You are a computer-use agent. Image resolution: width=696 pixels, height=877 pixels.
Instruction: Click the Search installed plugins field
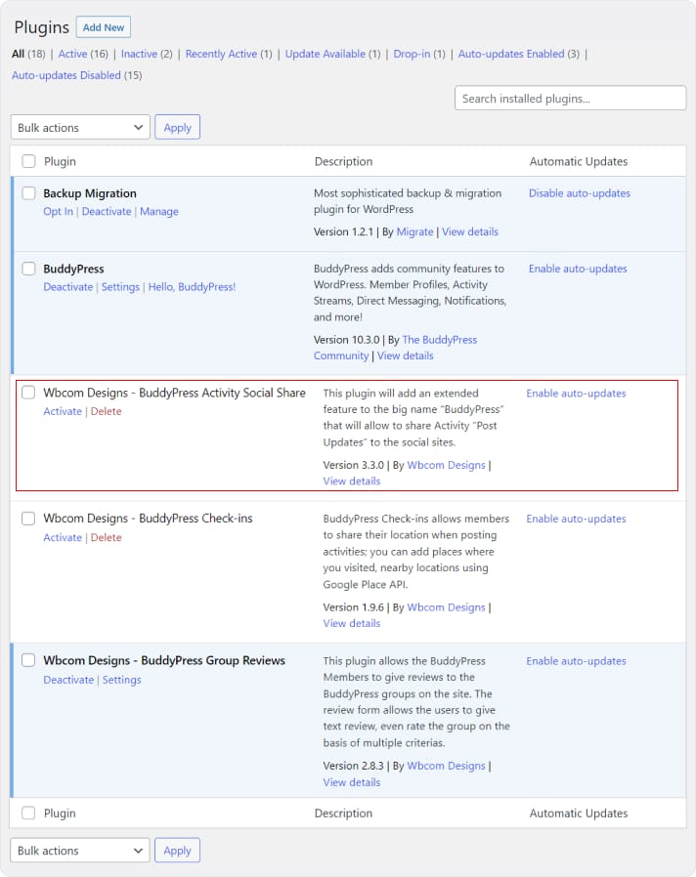click(x=570, y=99)
